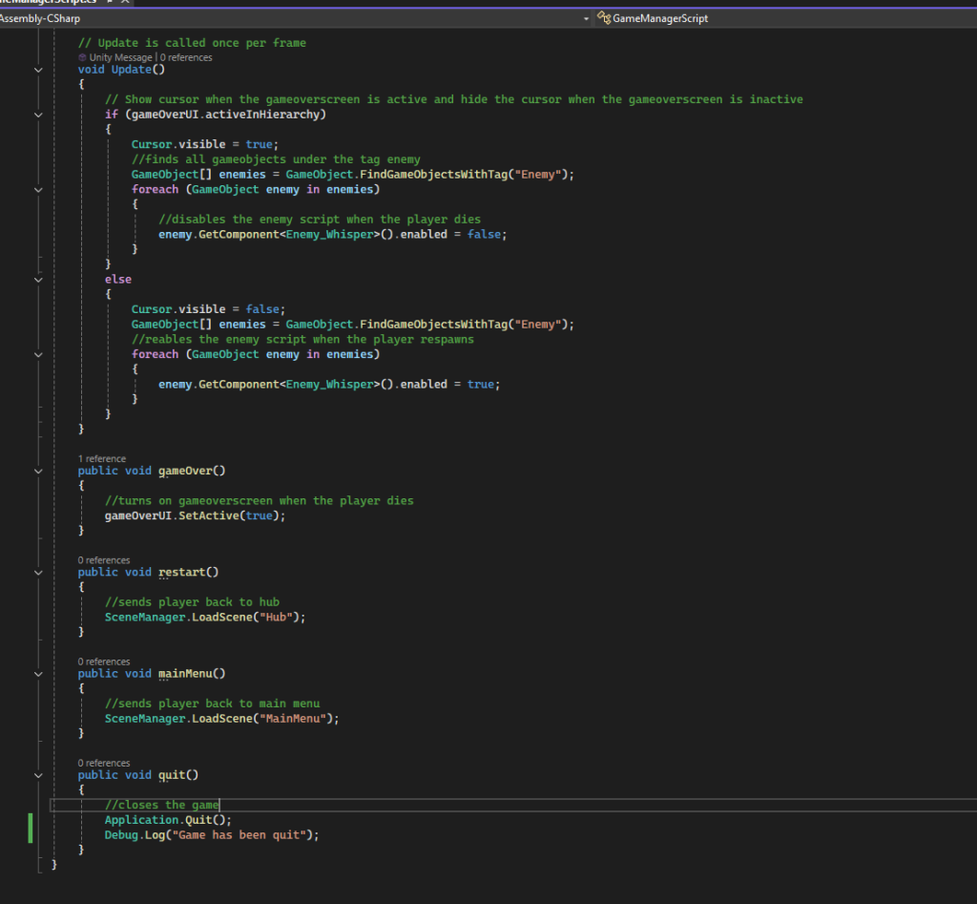This screenshot has width=977, height=904.
Task: Click comment '//finds all gameobjects under the tag enemy'
Action: (x=276, y=159)
